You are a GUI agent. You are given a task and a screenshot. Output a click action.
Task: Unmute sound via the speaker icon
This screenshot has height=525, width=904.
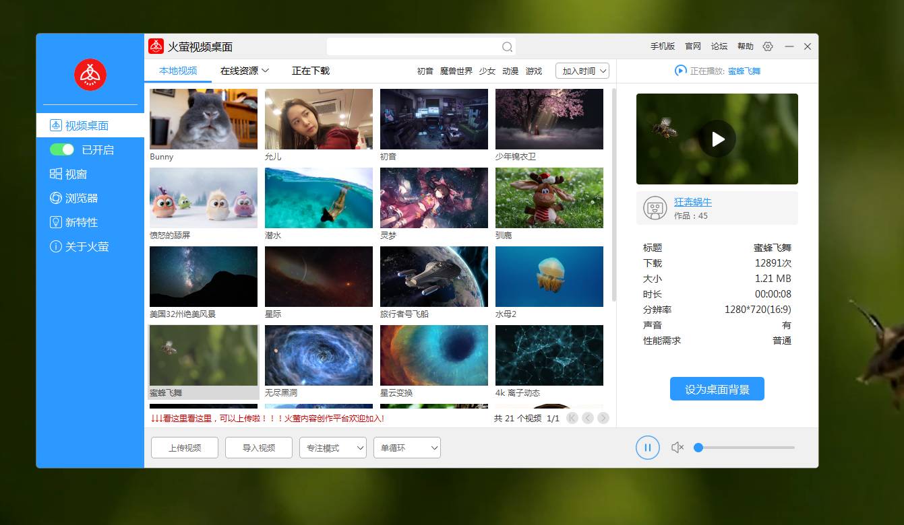point(677,448)
